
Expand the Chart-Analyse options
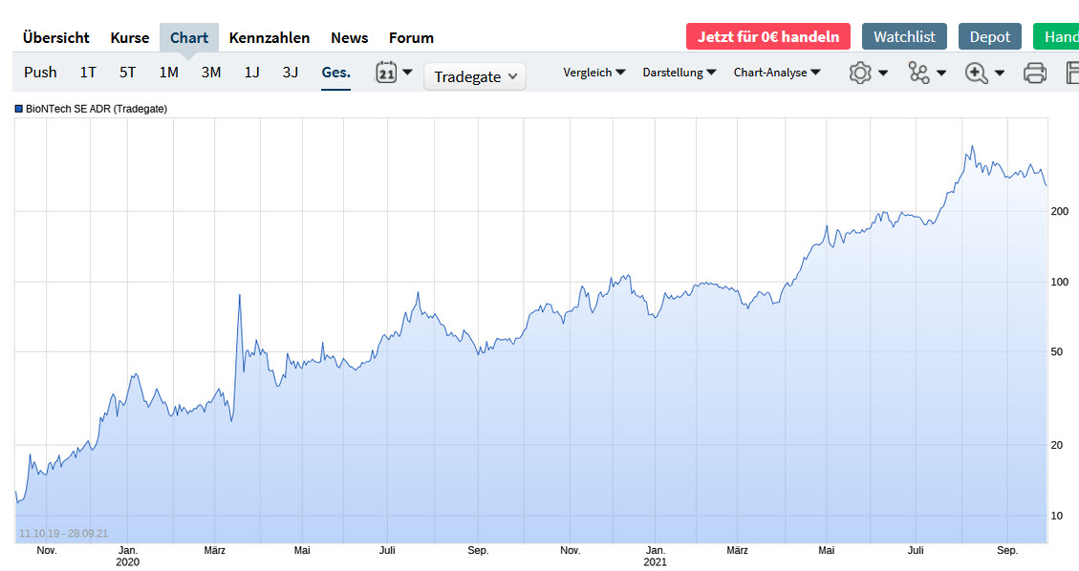[776, 73]
